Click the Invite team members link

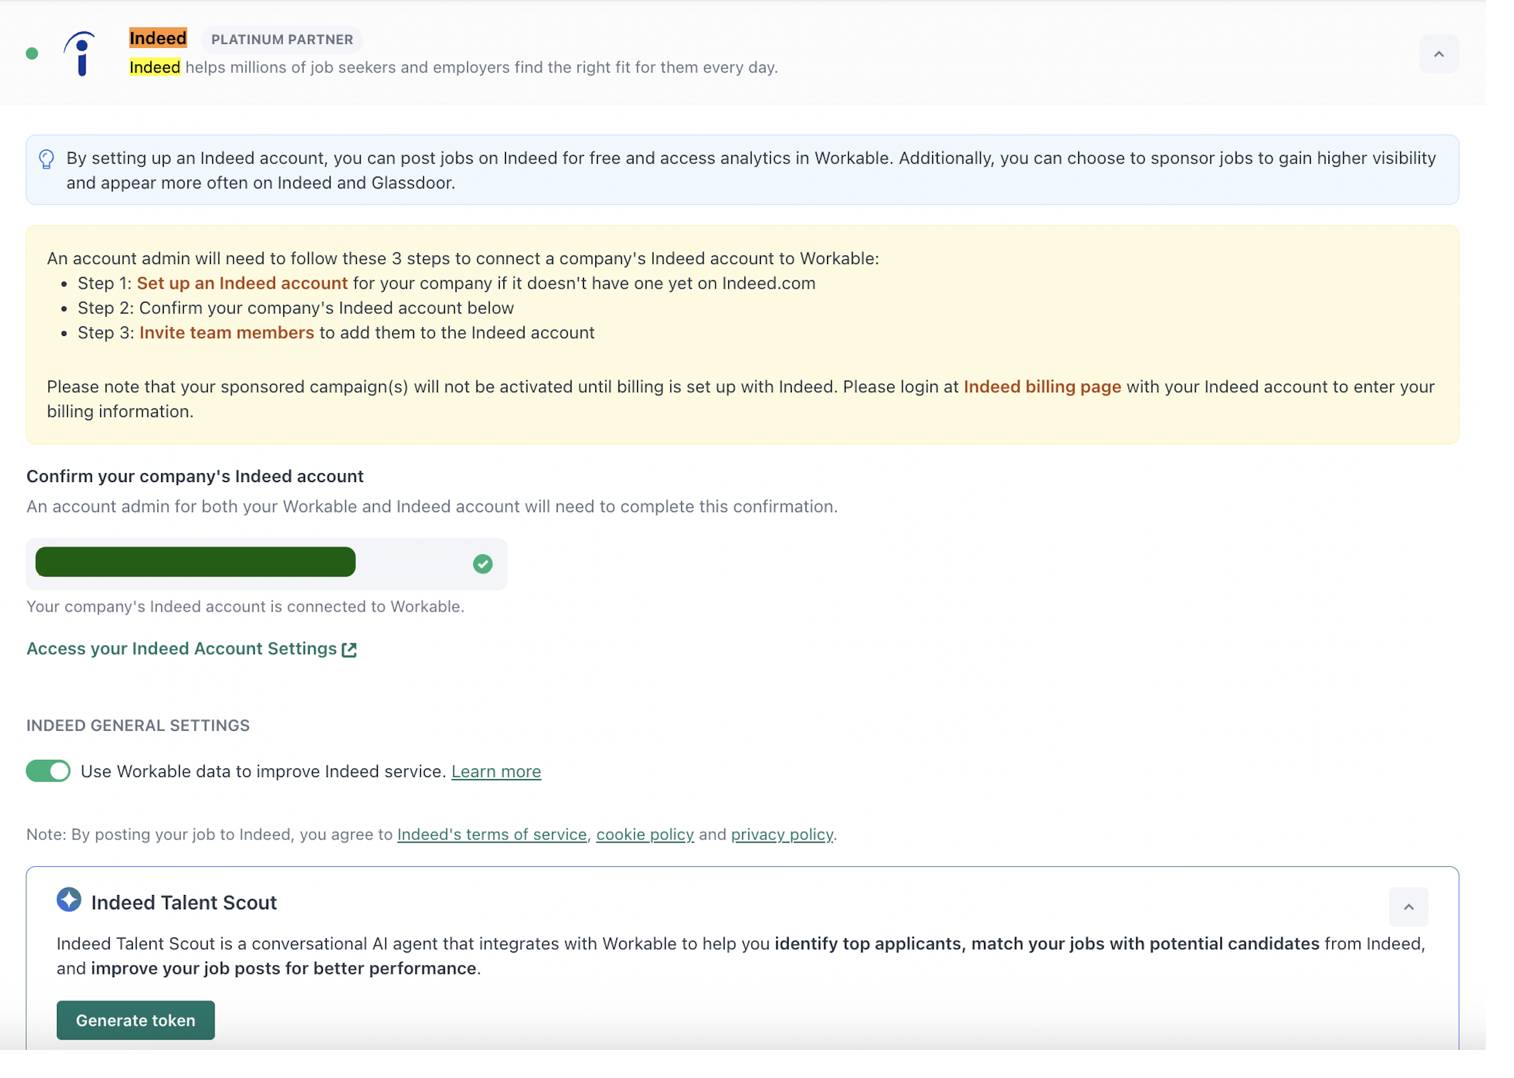[226, 333]
